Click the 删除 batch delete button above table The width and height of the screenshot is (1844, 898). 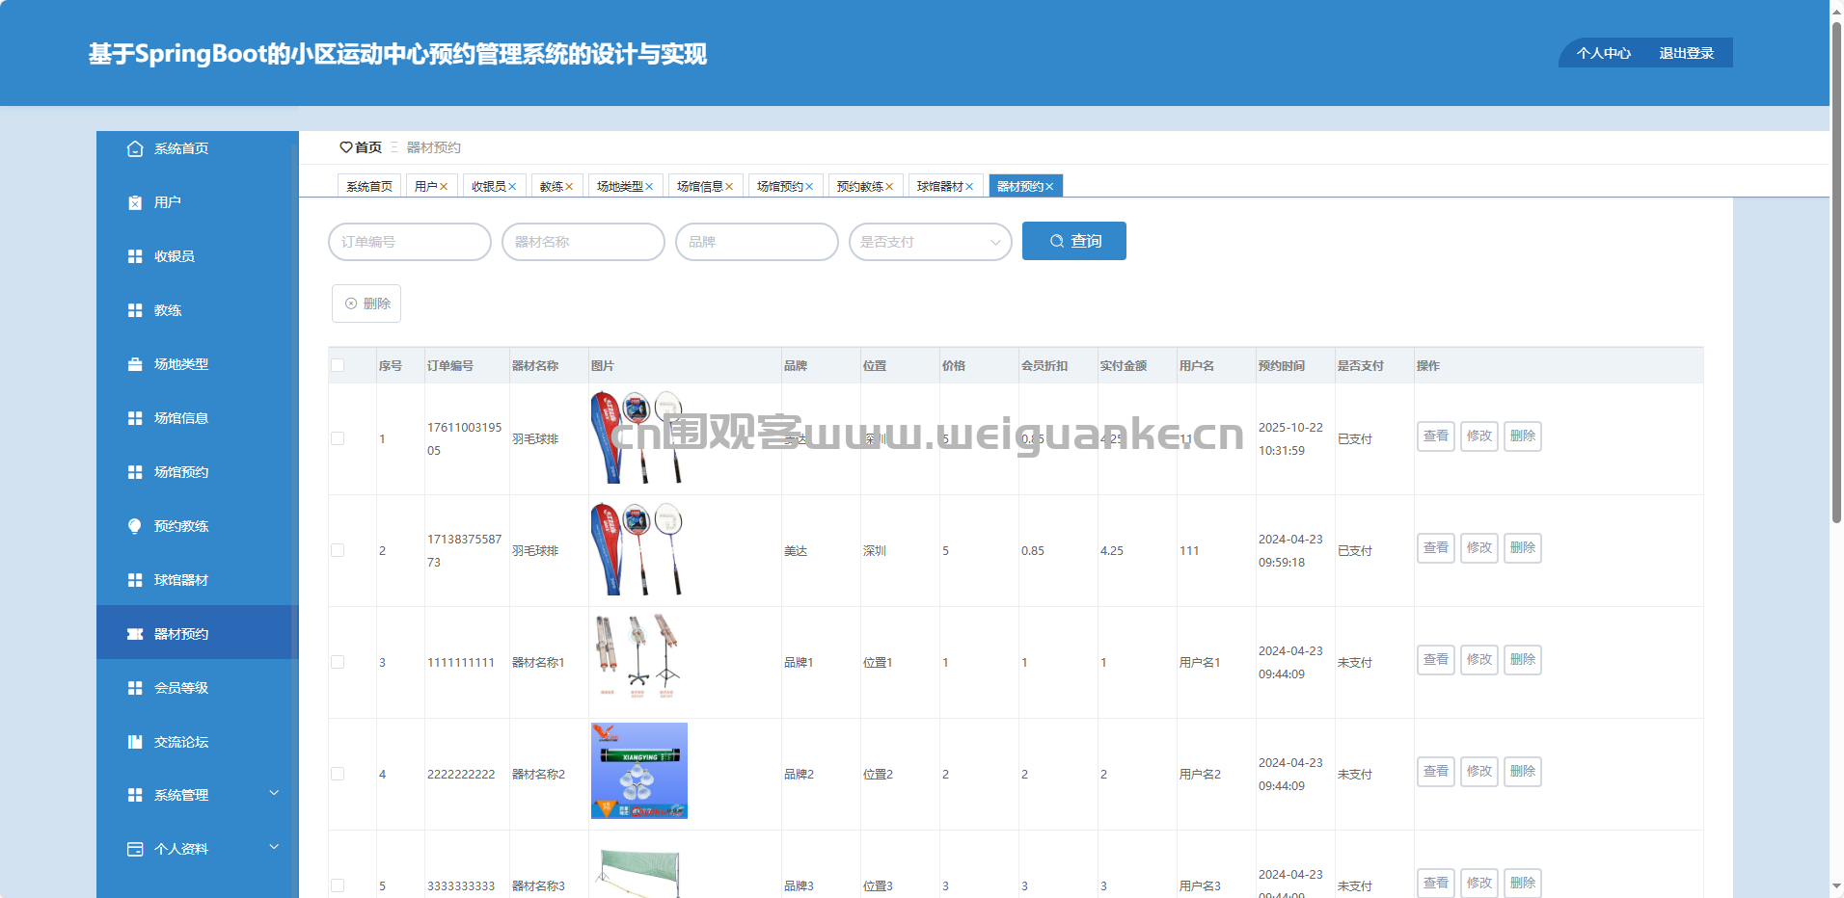(366, 304)
